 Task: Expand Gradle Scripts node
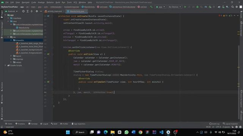5,65
